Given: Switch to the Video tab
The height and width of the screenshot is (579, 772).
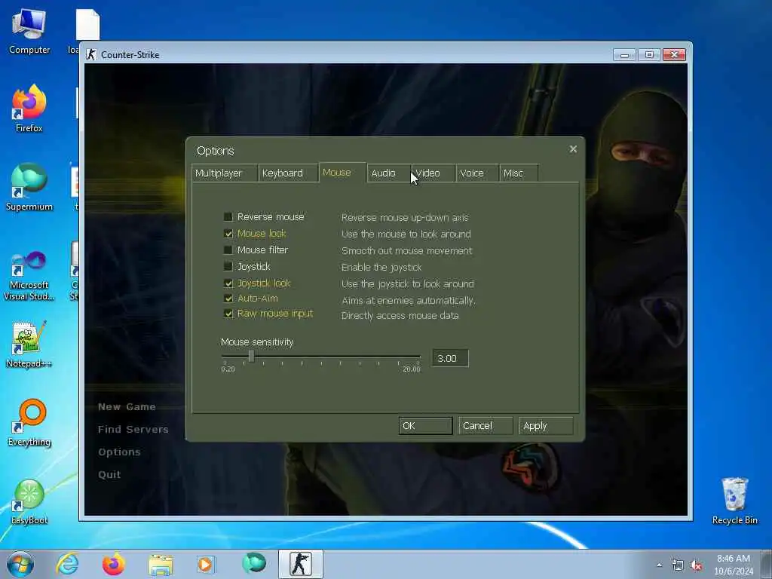Looking at the screenshot, I should [433, 173].
